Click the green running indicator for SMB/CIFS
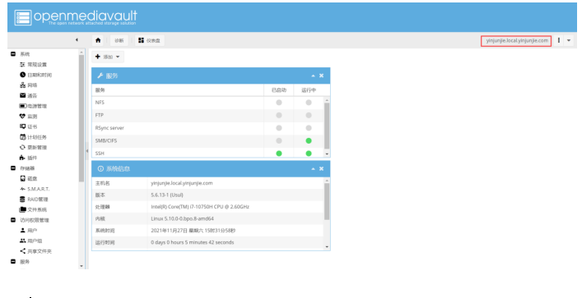 pos(309,140)
